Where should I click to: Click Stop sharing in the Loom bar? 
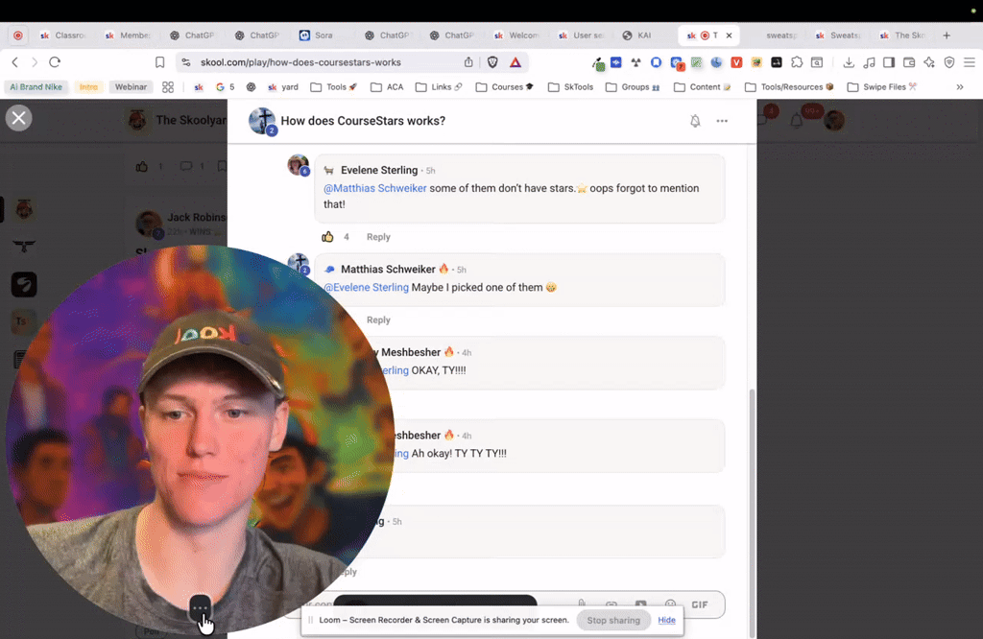click(613, 620)
